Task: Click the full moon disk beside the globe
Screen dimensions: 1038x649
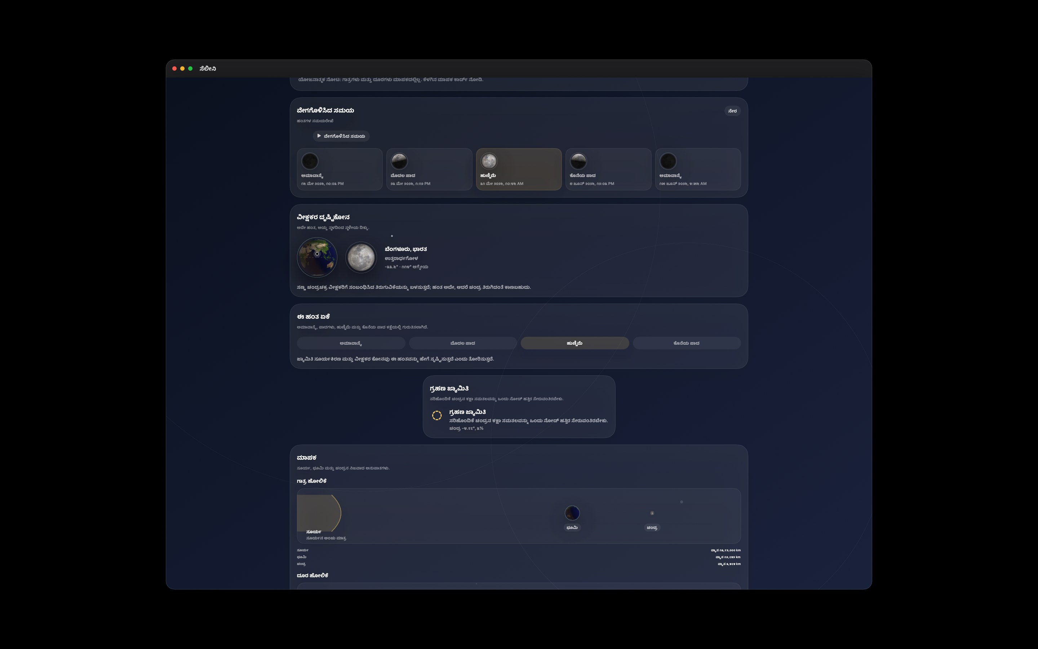Action: (361, 257)
